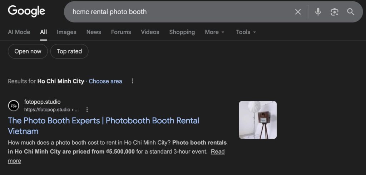Clear the search query with X icon
Image resolution: width=366 pixels, height=175 pixels.
coord(298,12)
